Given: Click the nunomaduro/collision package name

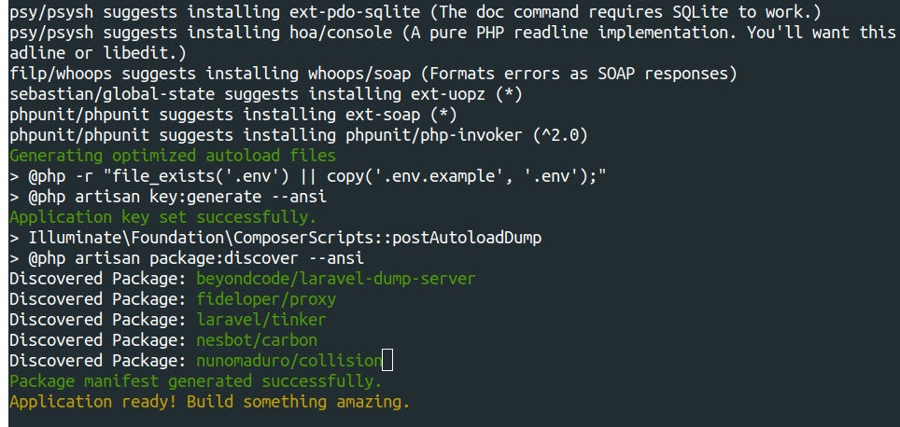Looking at the screenshot, I should pos(288,361).
